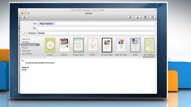
Task: Select the Stationery category
Action: (26, 51)
